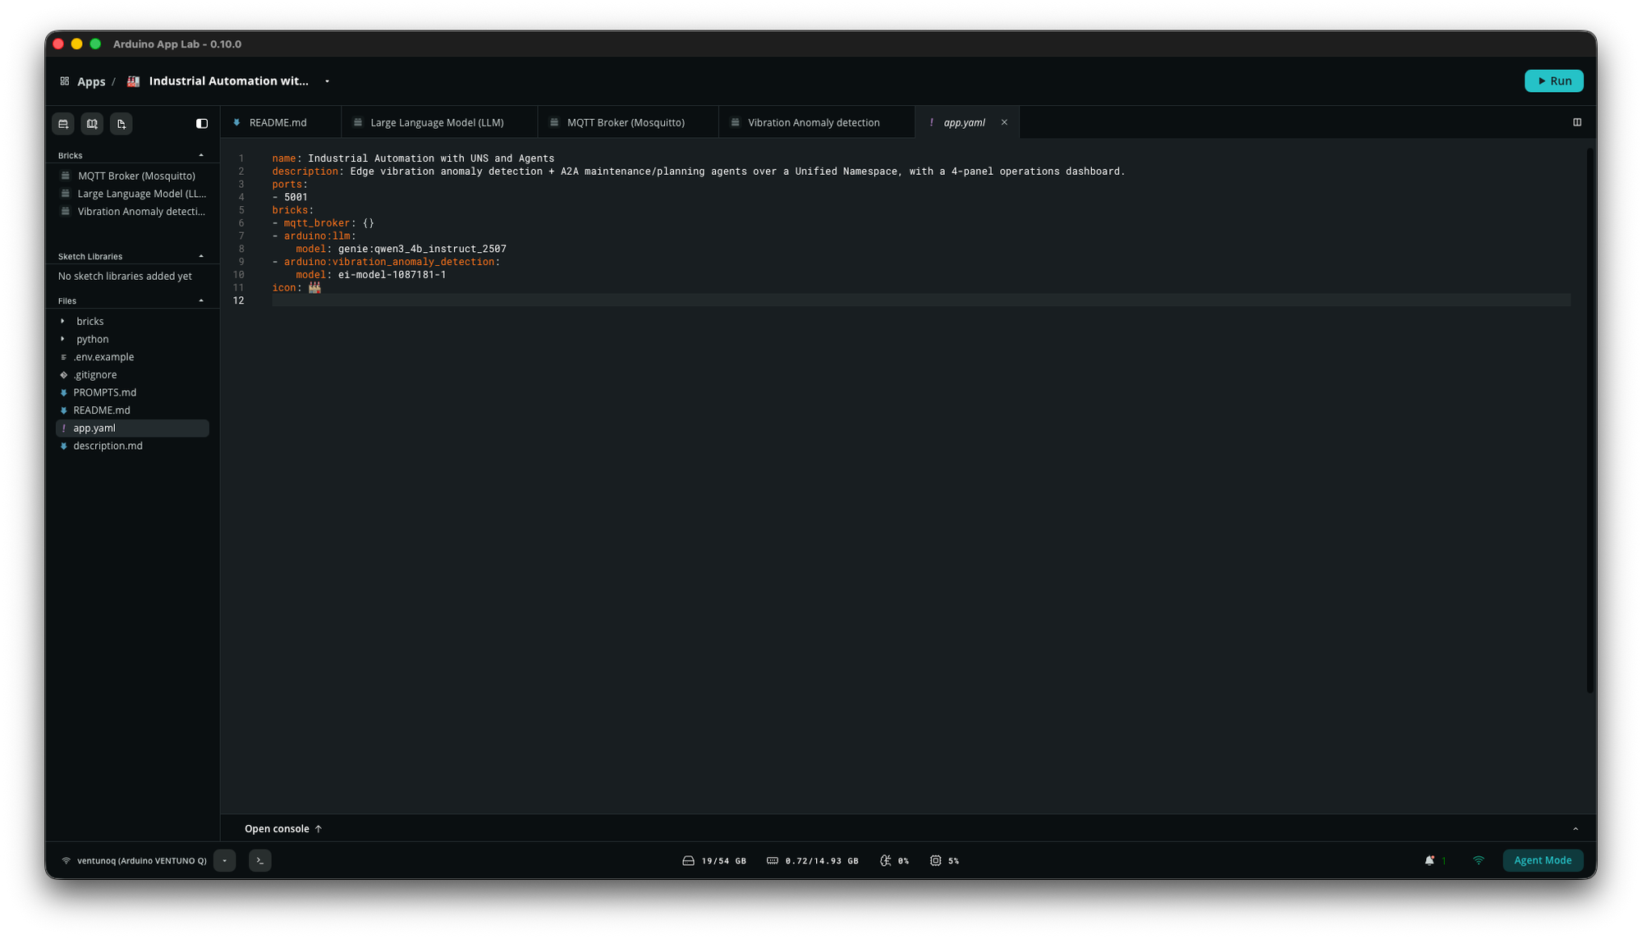The width and height of the screenshot is (1642, 939).
Task: Click the port value '5001' in editor
Action: (296, 198)
